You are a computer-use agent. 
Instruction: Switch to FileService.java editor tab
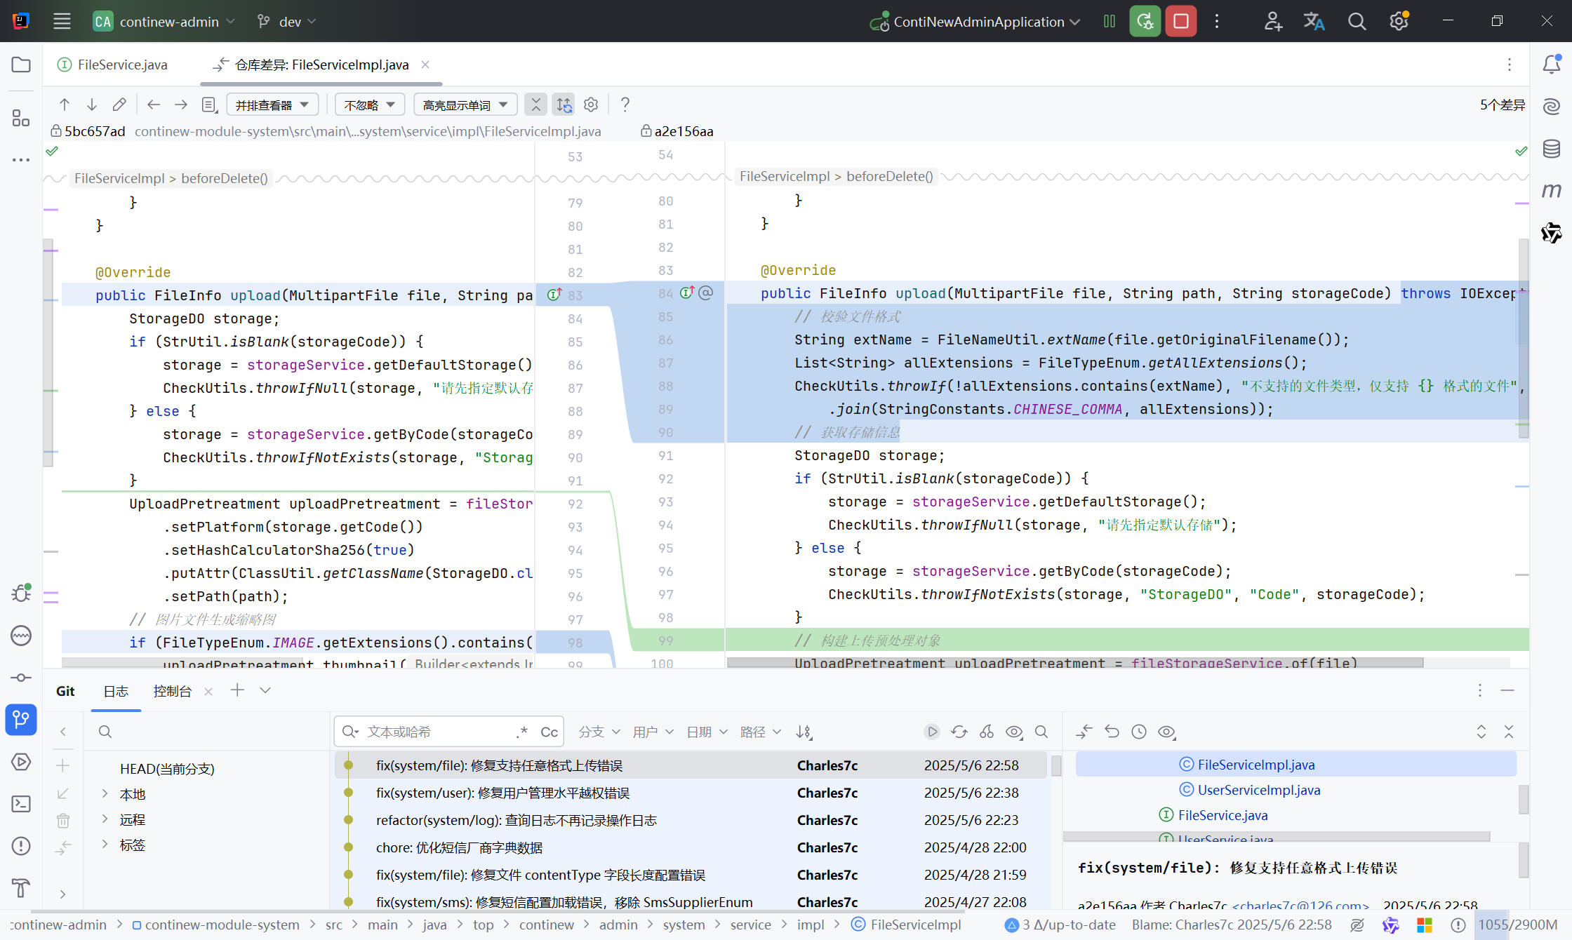click(112, 65)
